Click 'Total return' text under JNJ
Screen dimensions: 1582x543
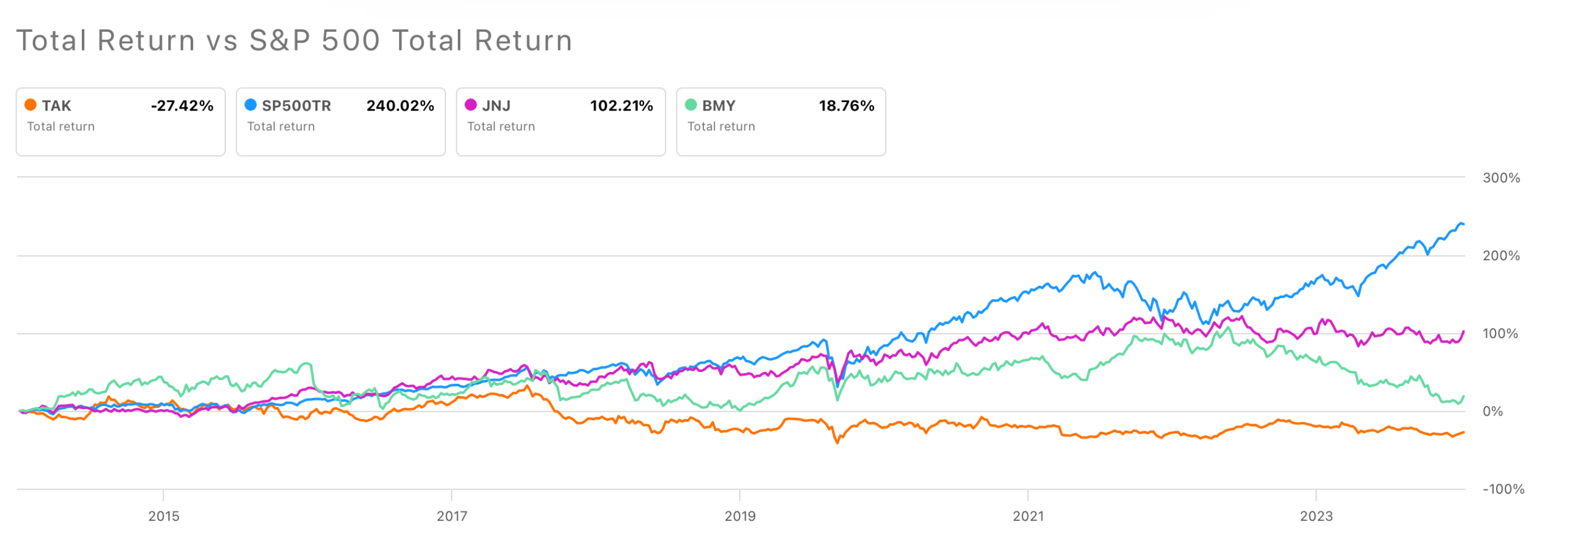point(501,127)
